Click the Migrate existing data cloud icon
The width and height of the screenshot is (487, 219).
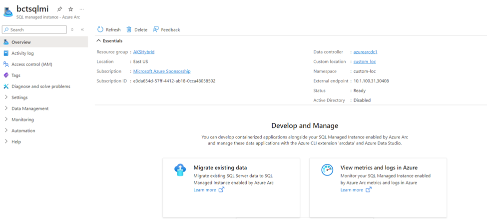[x=180, y=170]
